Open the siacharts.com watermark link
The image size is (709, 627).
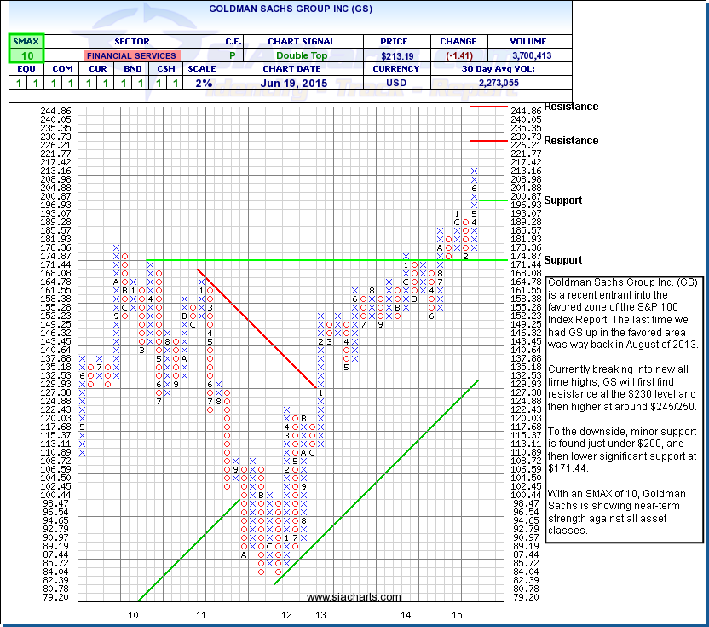click(x=353, y=597)
